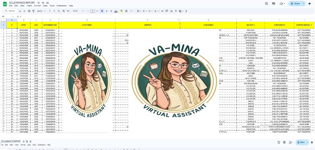
Task: Open the text rotation dropdown
Action: (x=156, y=11)
